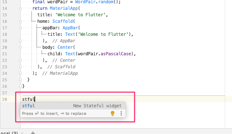The height and width of the screenshot is (134, 232).
Task: Click 'Scaffold' constructor on line 16
Action: (63, 21)
